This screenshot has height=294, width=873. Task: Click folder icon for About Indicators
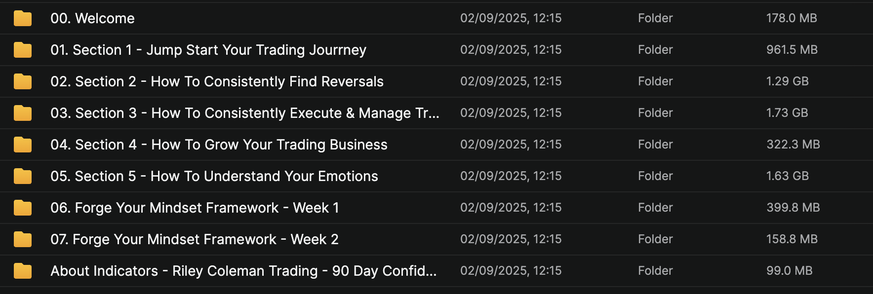(x=23, y=271)
